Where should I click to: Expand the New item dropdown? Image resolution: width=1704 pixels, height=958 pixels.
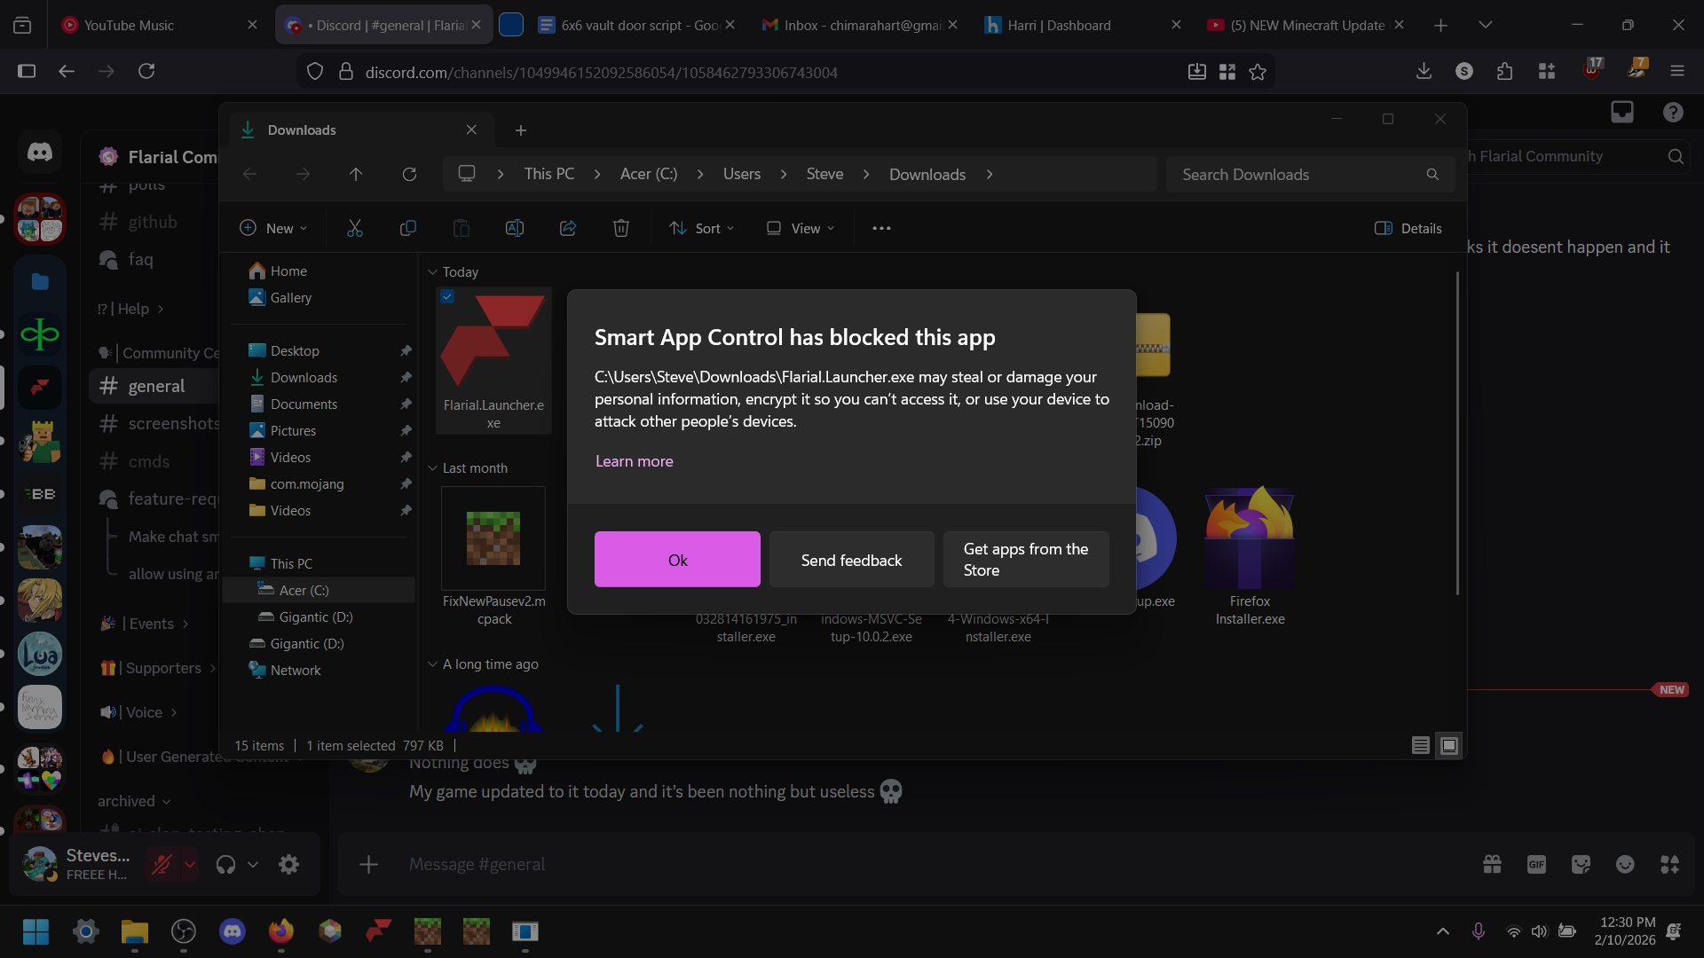coord(273,228)
